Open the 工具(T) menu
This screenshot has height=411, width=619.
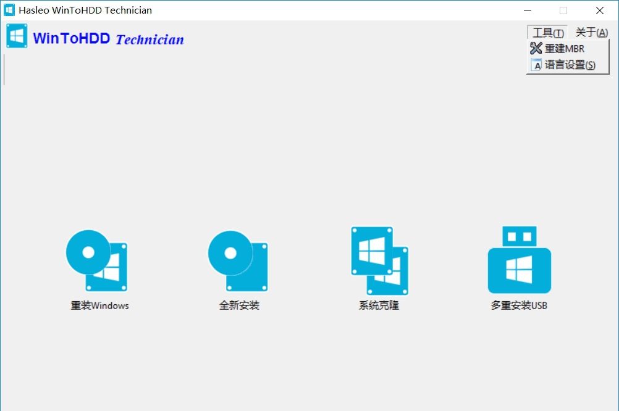pos(546,31)
